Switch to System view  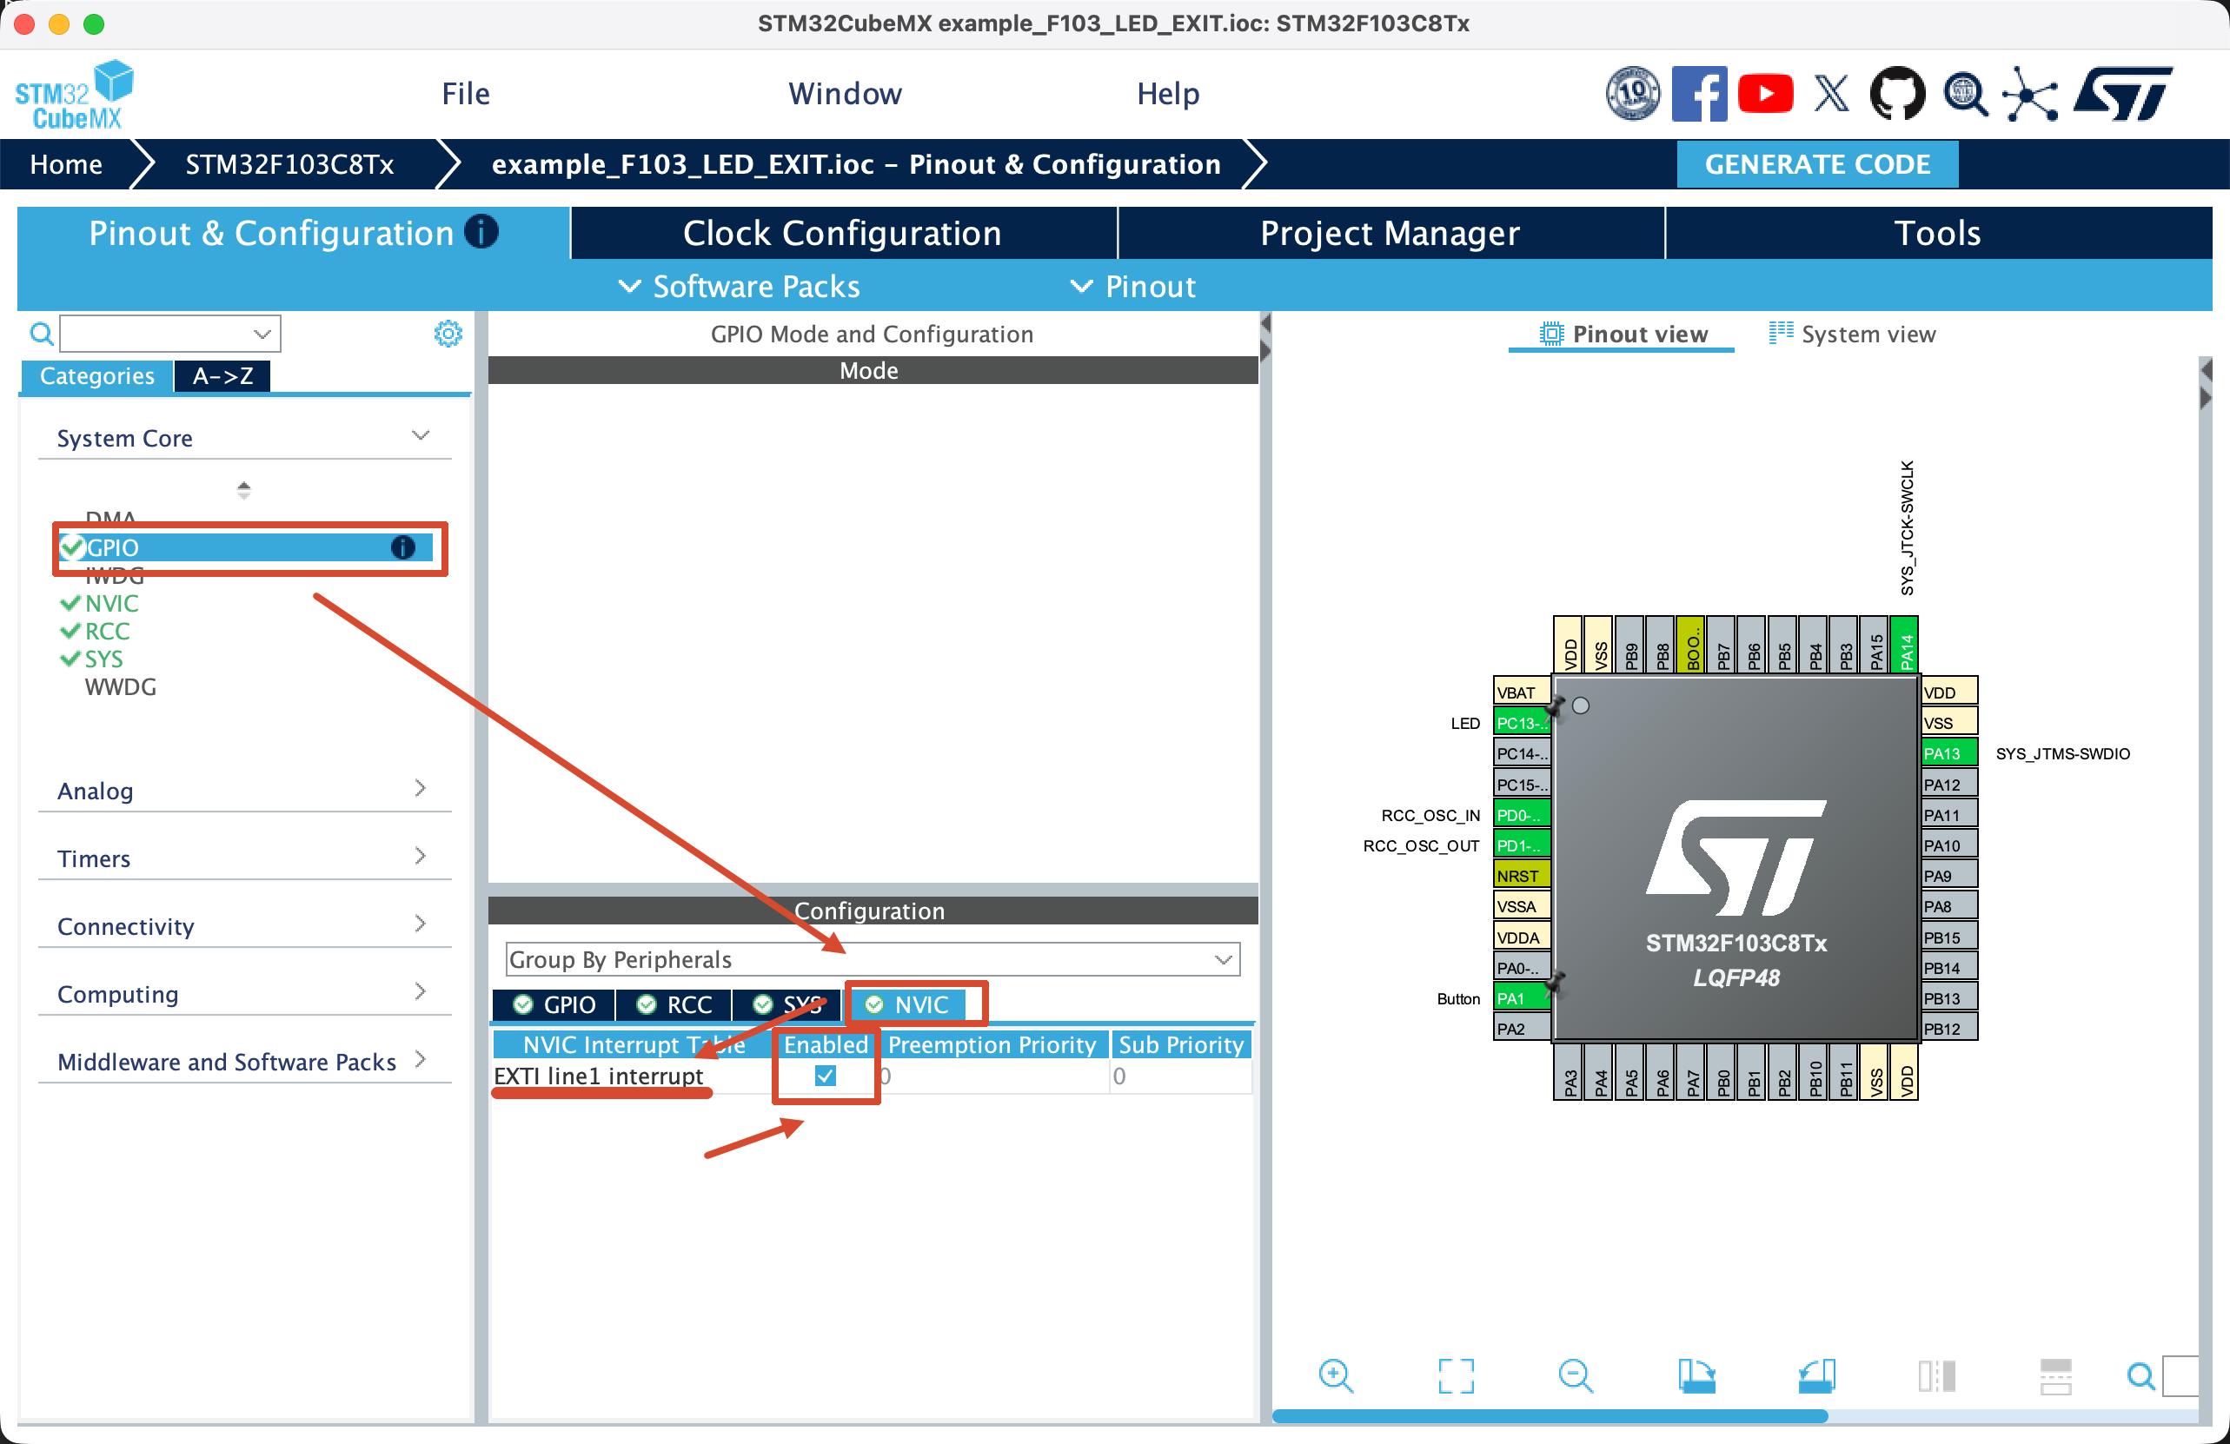(1851, 334)
